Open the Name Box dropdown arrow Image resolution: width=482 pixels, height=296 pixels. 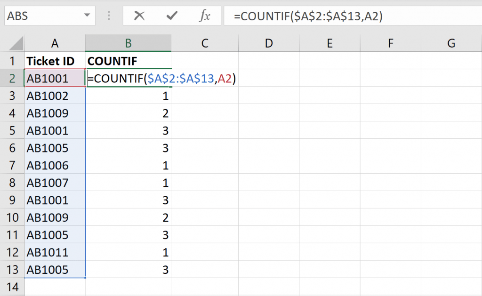tap(86, 15)
